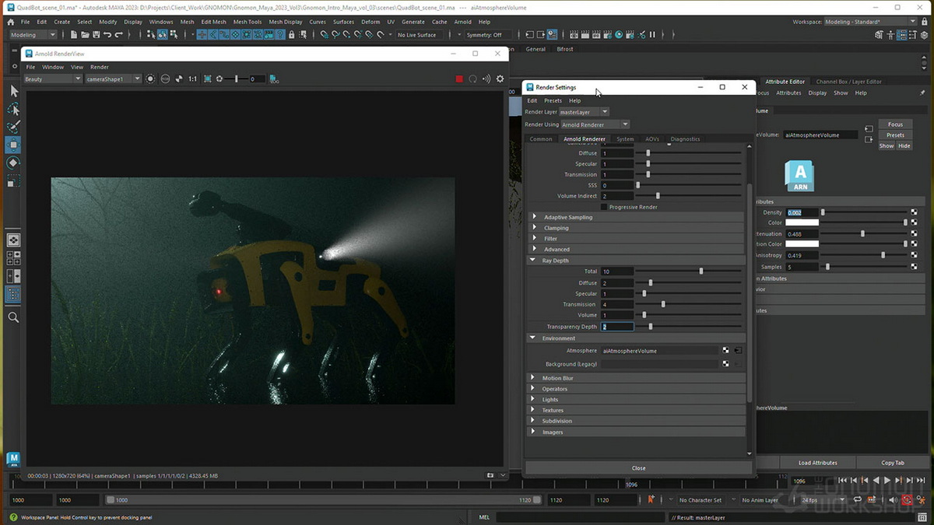Open the Mesh Tools menu in Maya
Image resolution: width=934 pixels, height=525 pixels.
[x=248, y=22]
